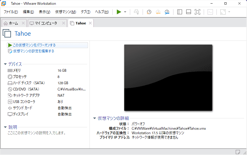Viewport: 247px width, 155px height.
Task: Click the virtual machine screen preview
Action: [x=168, y=77]
